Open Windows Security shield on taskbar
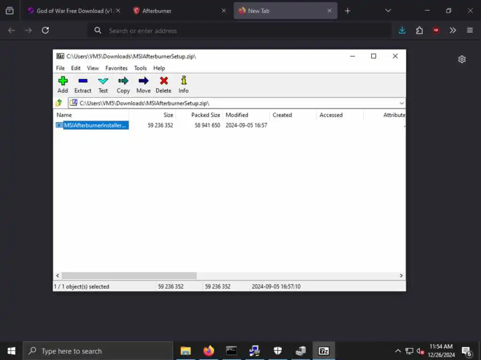 pyautogui.click(x=278, y=351)
